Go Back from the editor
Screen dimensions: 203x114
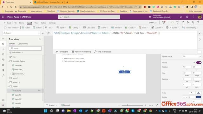8,23
